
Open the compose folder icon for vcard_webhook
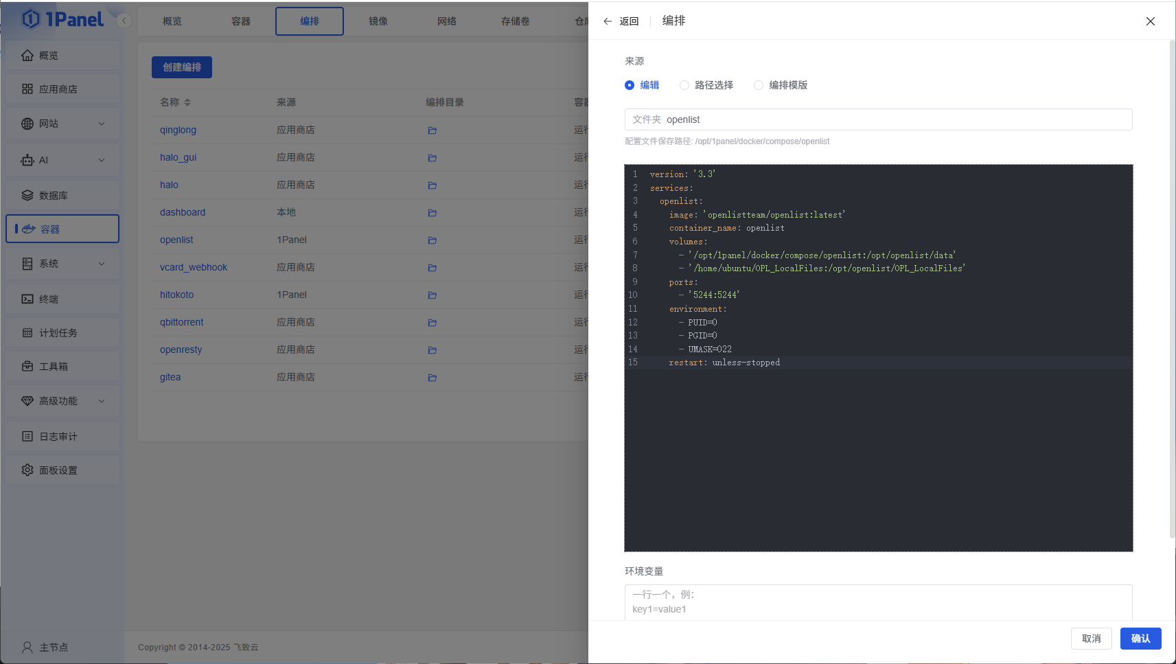point(433,268)
